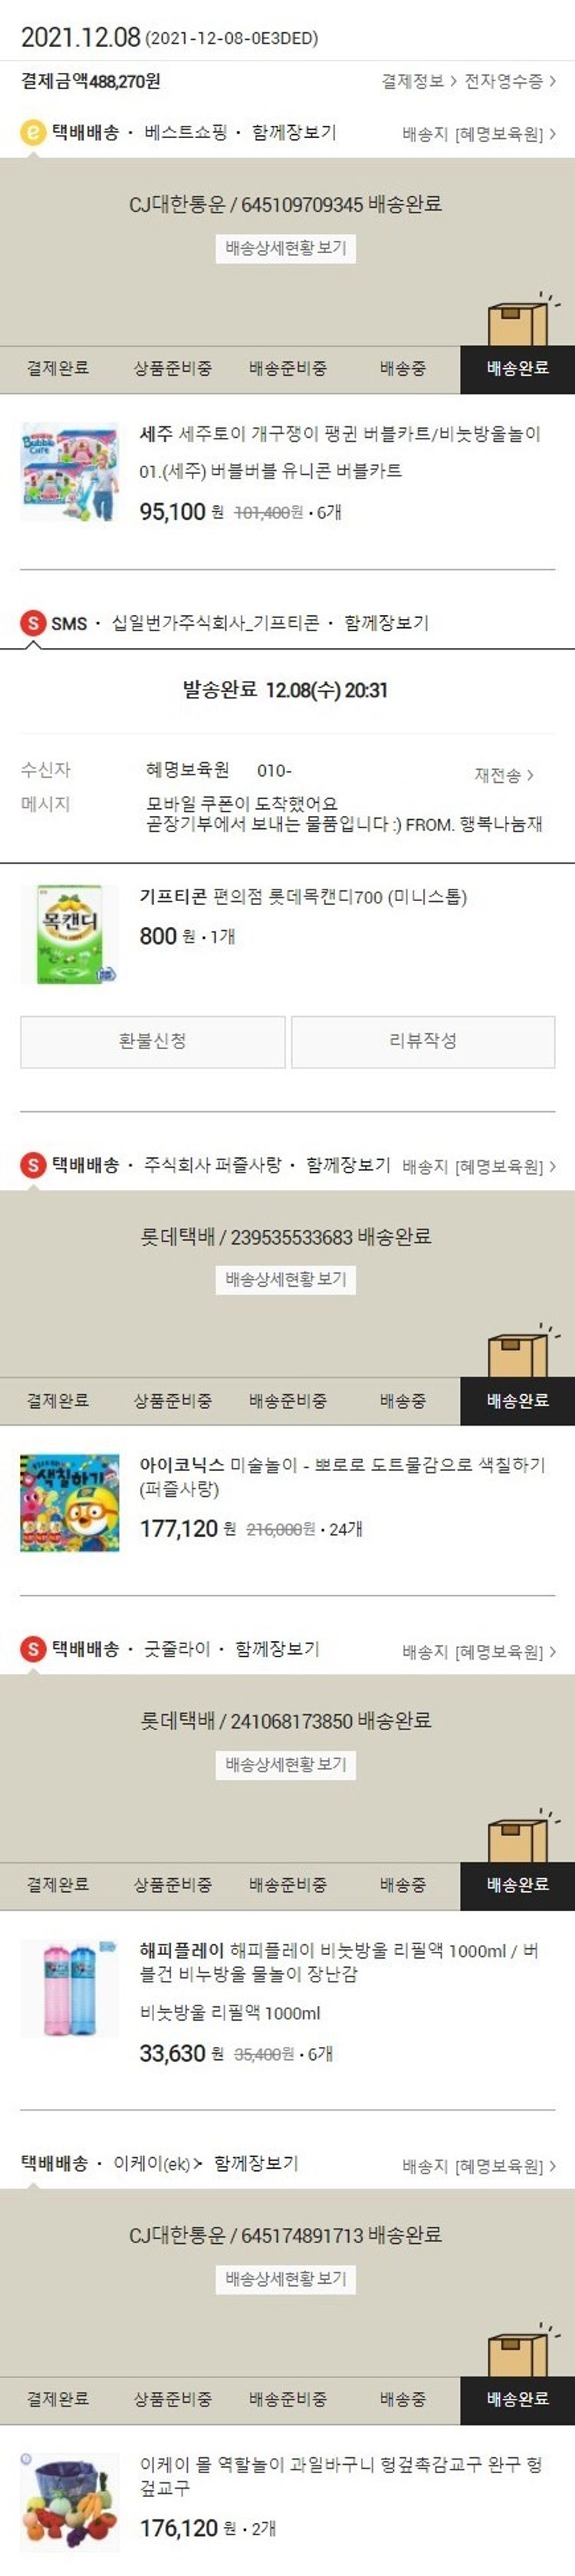The width and height of the screenshot is (575, 2576).
Task: Open 전자영수증 electronic receipt
Action: pyautogui.click(x=510, y=81)
